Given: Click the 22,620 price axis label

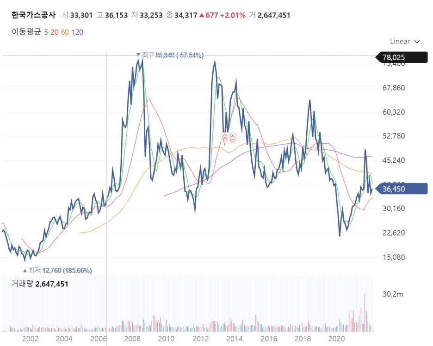Looking at the screenshot, I should [x=394, y=233].
